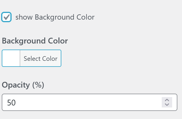Click the "Select Color" text label
This screenshot has height=119, width=182.
(x=41, y=58)
